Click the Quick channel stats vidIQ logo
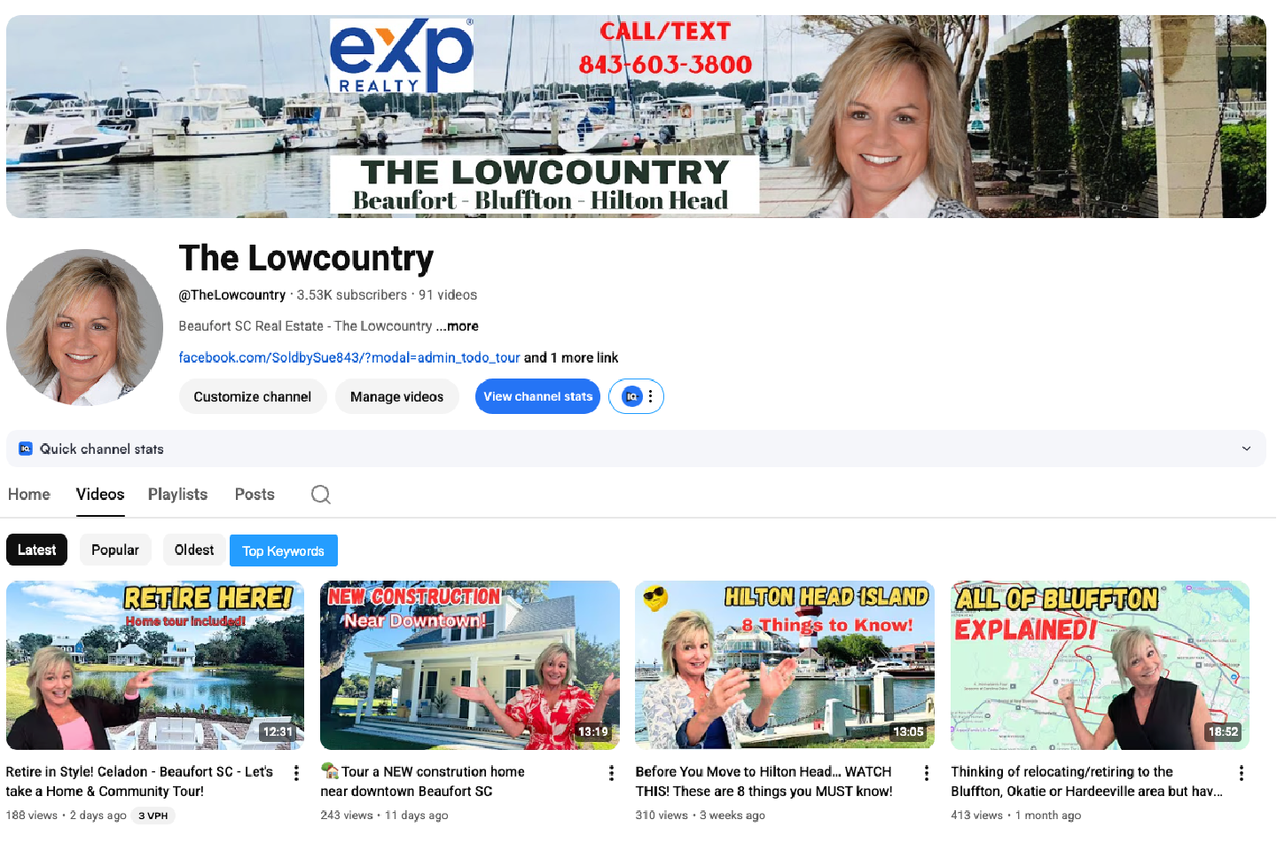Viewport: 1277px width, 851px height. (x=26, y=449)
